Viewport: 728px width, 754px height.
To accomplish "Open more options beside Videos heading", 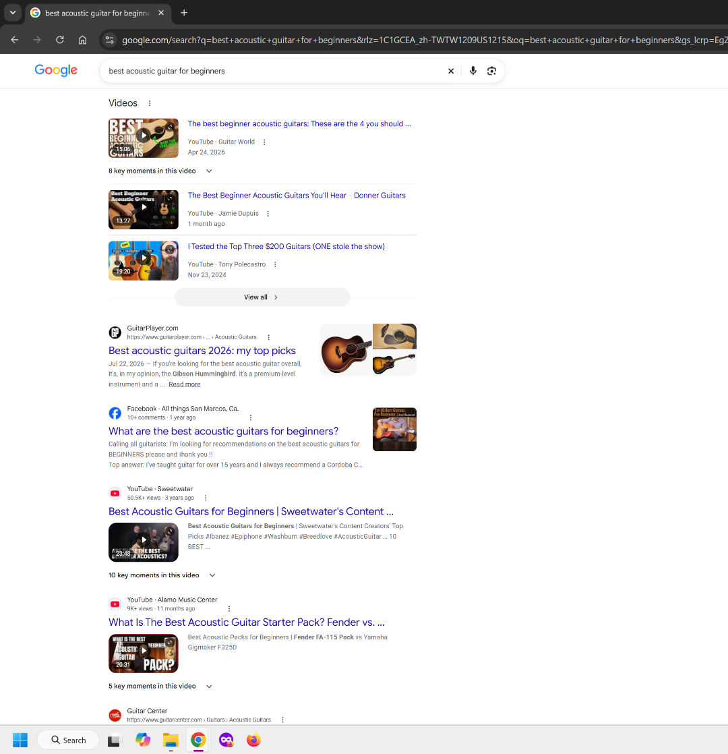I will 150,103.
